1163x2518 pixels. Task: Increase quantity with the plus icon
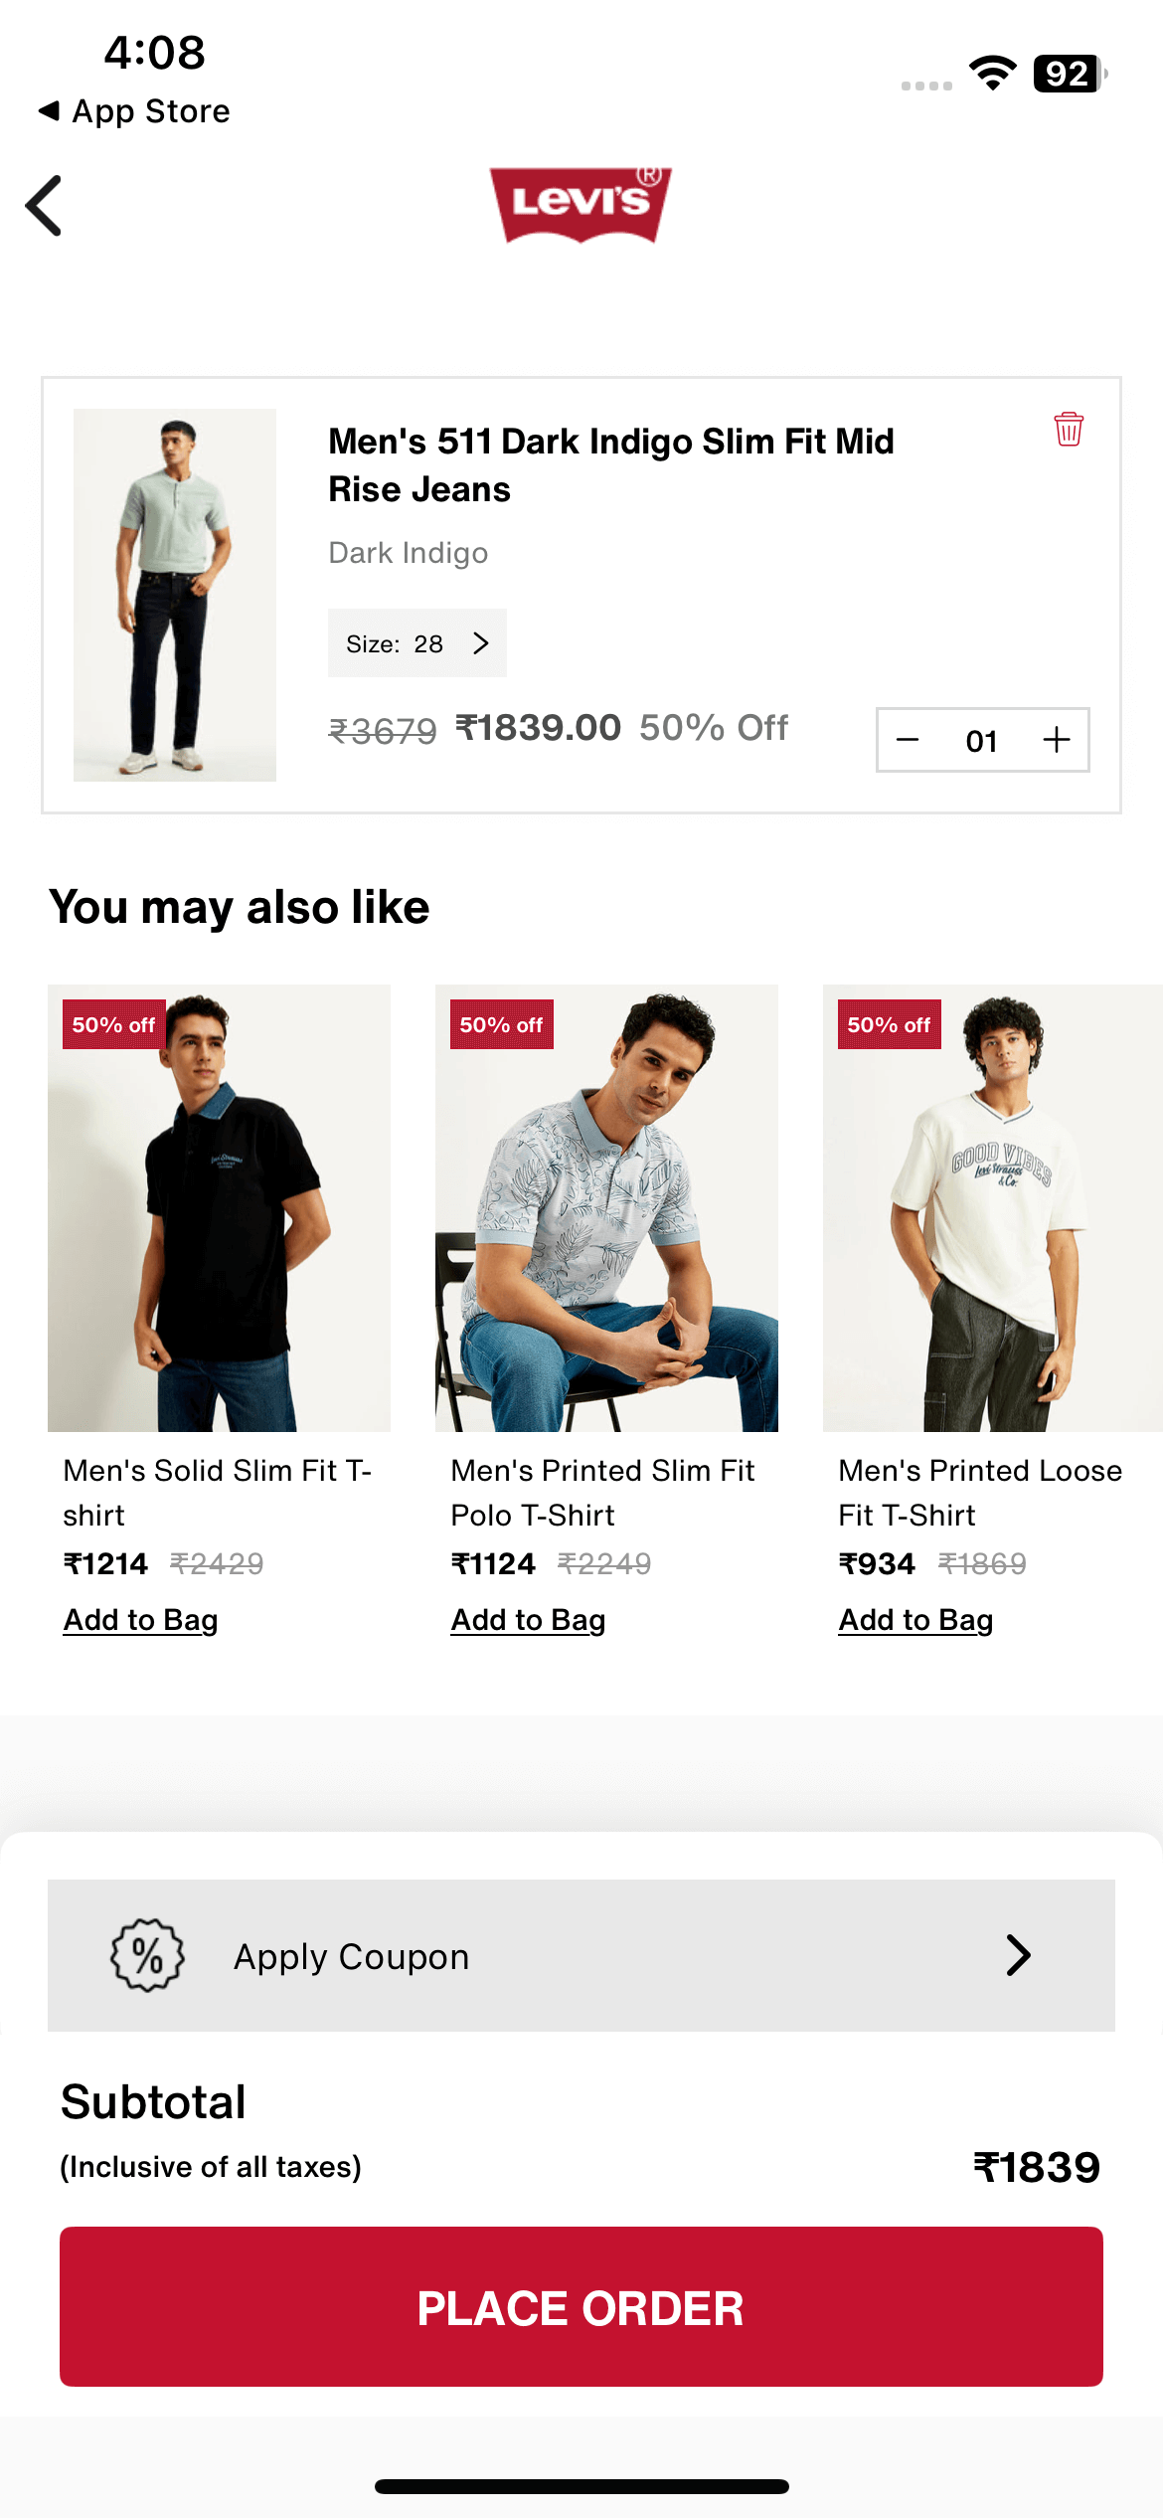click(x=1057, y=740)
